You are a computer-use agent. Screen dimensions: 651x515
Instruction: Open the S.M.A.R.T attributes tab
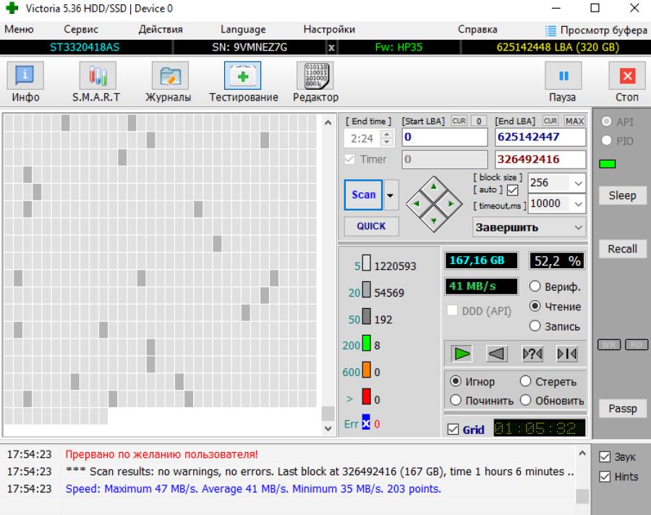[96, 82]
